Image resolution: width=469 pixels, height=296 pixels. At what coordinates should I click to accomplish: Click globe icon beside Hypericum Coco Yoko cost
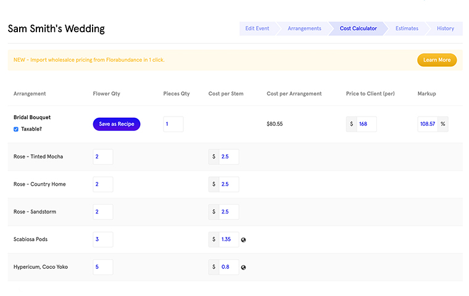[x=244, y=267]
